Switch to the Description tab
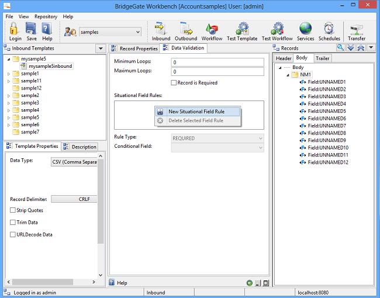380x298 pixels. click(80, 147)
